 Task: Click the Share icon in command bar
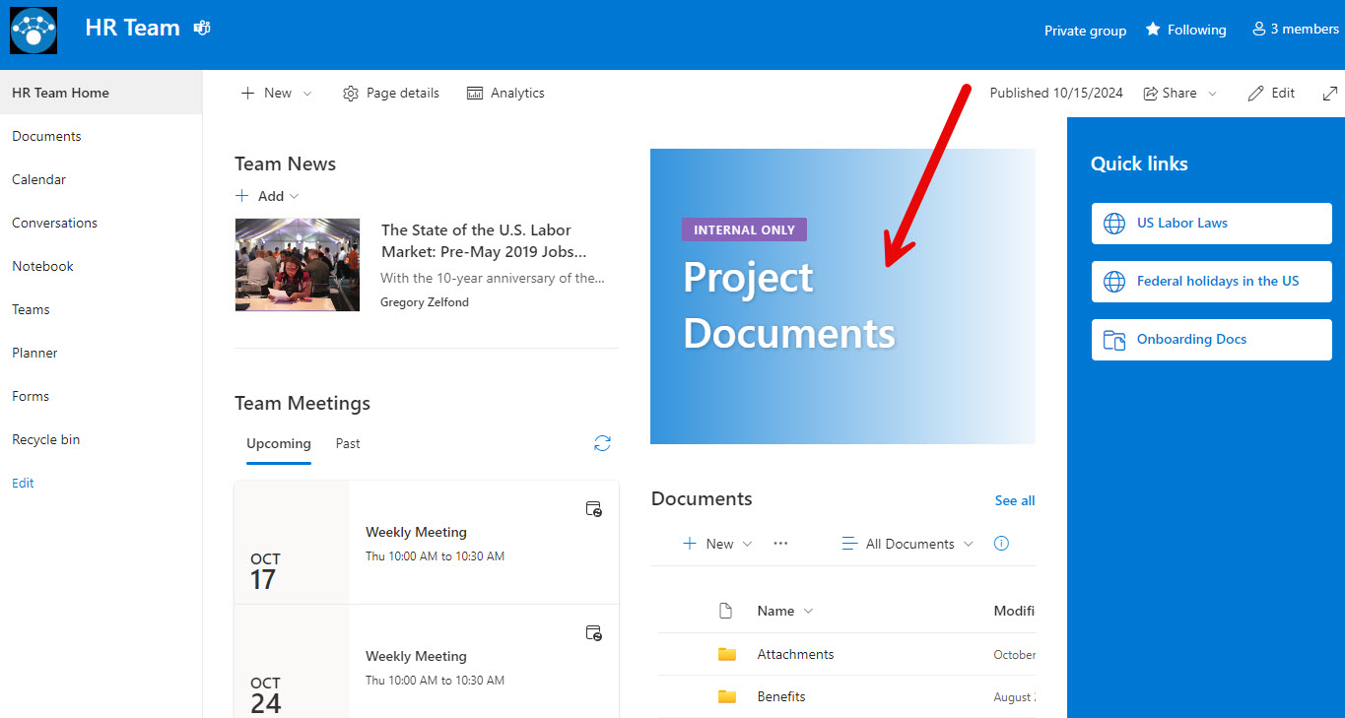tap(1150, 94)
